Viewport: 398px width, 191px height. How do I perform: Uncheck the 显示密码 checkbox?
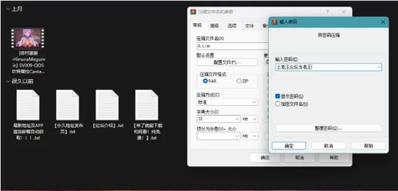[278, 96]
